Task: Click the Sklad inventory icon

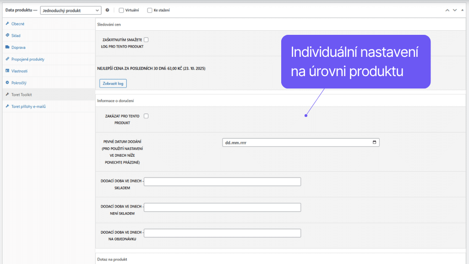Action: coord(6,35)
